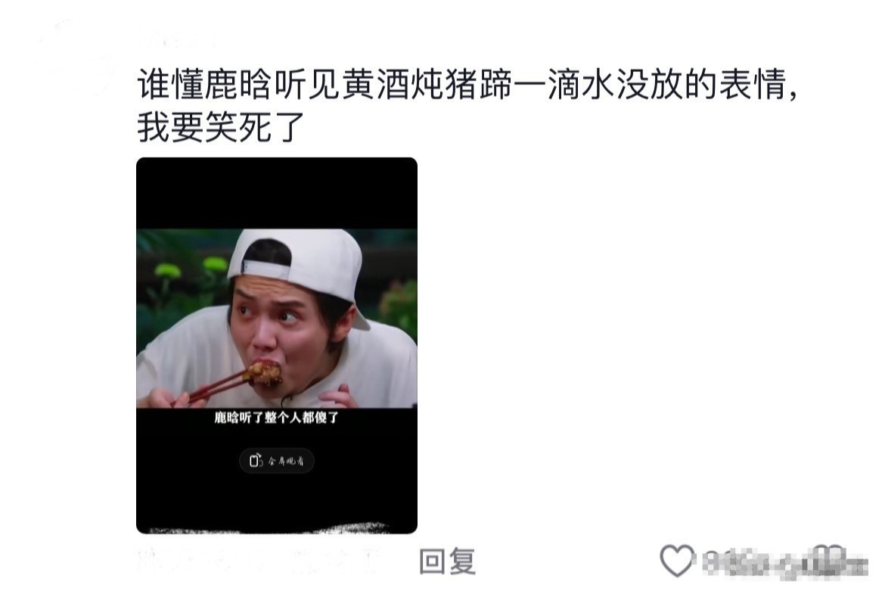
Task: Click the black area below the 全屏观看 button
Action: click(277, 499)
